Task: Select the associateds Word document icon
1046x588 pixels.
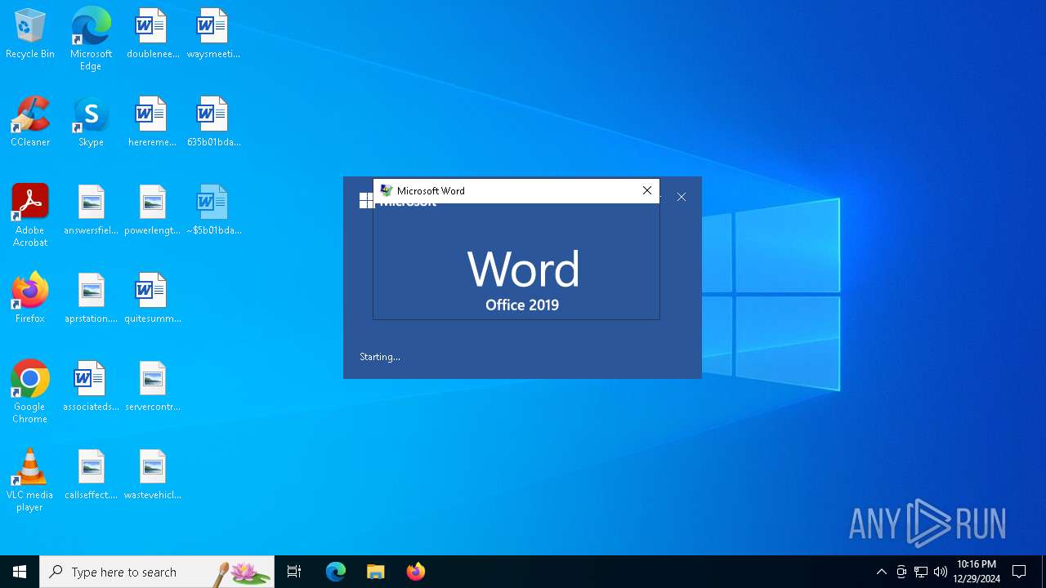Action: (x=91, y=386)
